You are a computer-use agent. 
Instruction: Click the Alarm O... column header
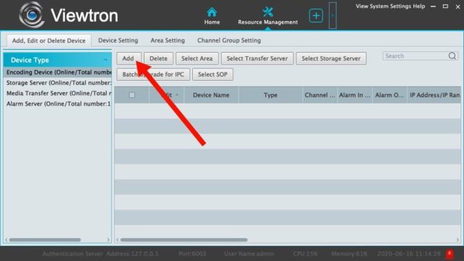[390, 95]
